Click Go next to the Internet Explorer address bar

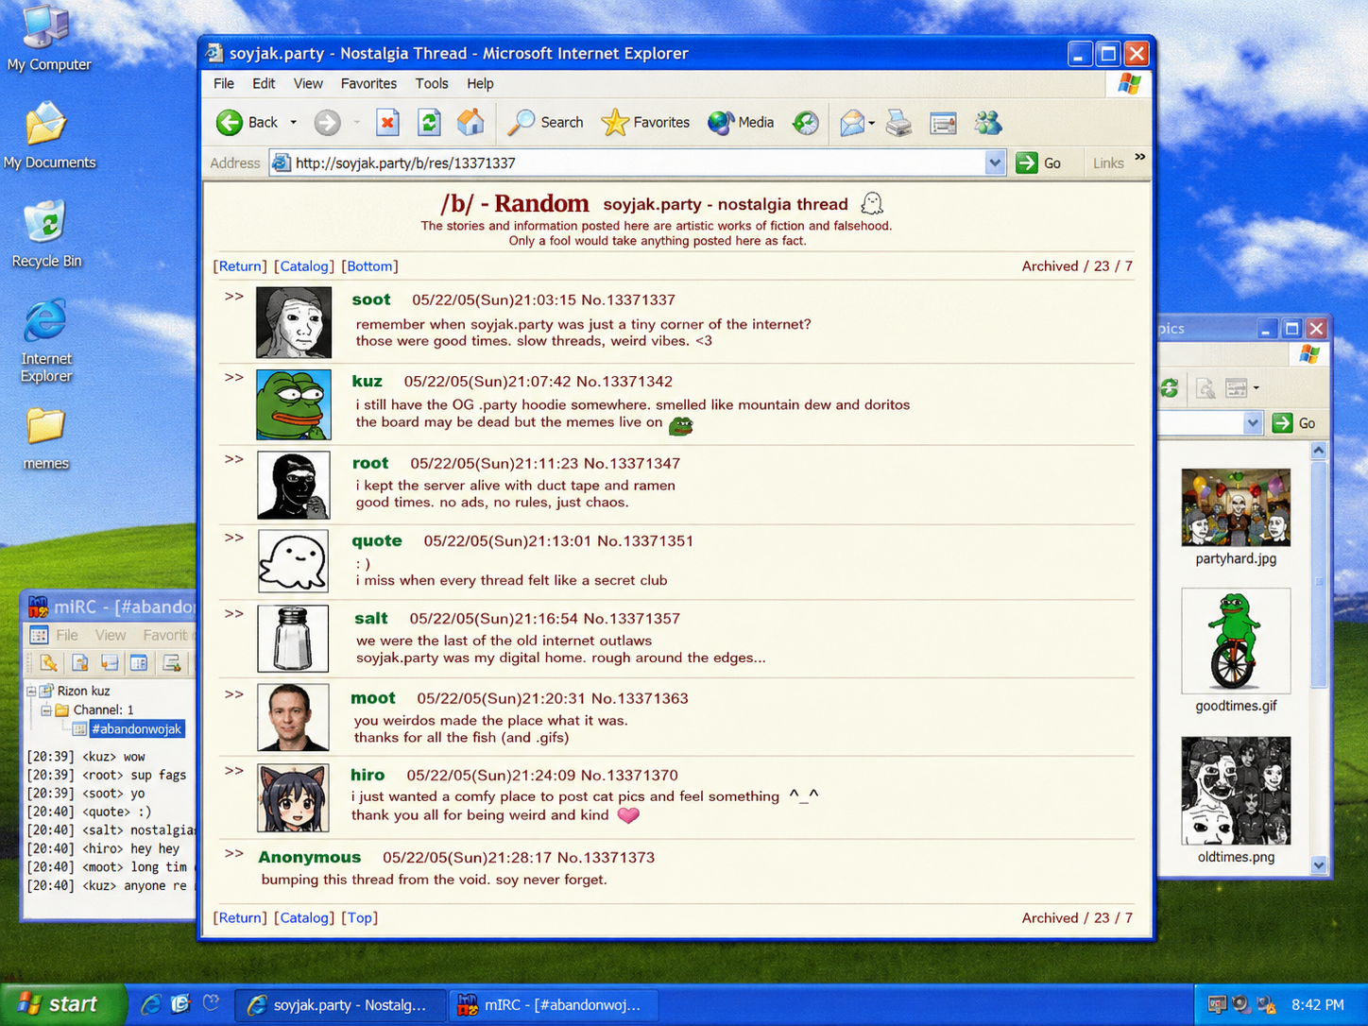[1038, 162]
